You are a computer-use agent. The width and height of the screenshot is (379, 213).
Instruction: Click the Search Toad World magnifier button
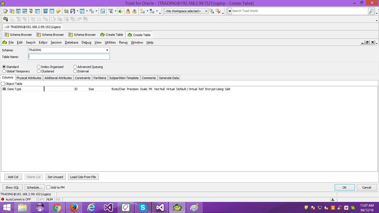(x=371, y=11)
